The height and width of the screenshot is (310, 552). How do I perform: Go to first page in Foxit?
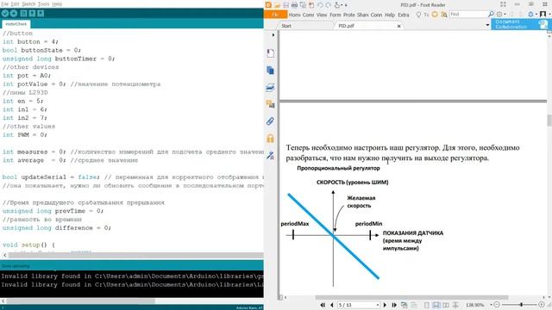[323, 305]
